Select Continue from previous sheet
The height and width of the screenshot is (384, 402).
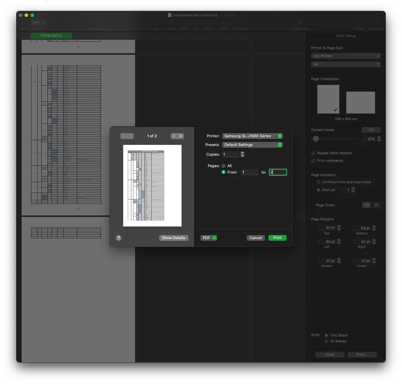[318, 182]
